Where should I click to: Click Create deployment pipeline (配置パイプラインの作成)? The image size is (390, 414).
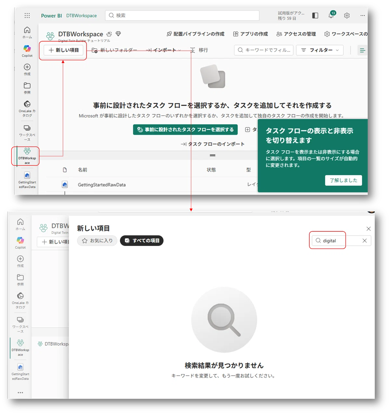pyautogui.click(x=195, y=34)
